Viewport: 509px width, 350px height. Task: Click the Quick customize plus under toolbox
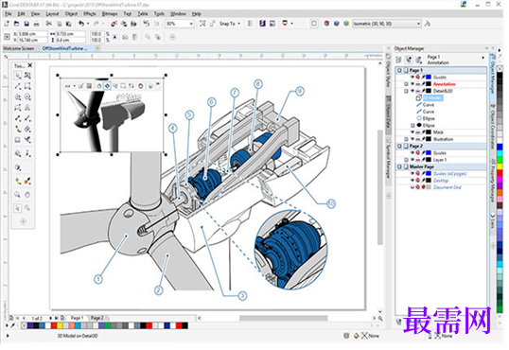23,221
